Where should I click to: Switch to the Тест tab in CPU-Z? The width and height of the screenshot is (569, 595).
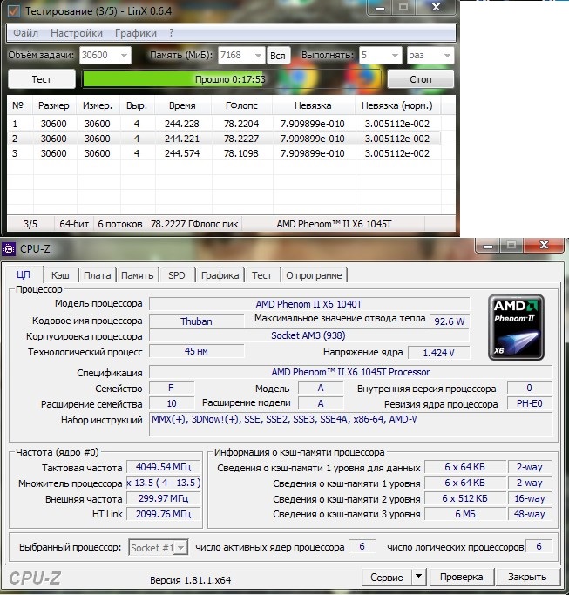262,275
